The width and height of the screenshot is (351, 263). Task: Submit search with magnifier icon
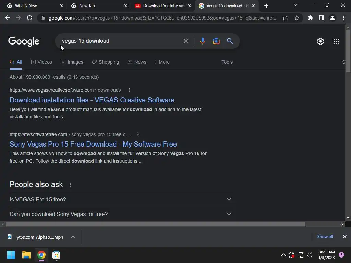coord(230,41)
